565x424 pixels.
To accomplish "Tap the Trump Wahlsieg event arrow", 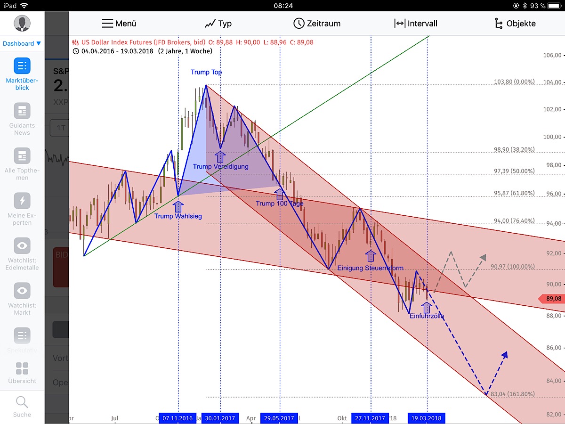I will pyautogui.click(x=178, y=206).
